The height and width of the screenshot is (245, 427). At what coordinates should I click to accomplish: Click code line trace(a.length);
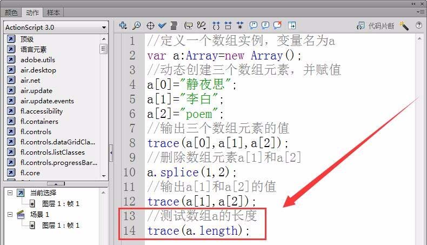coord(198,231)
